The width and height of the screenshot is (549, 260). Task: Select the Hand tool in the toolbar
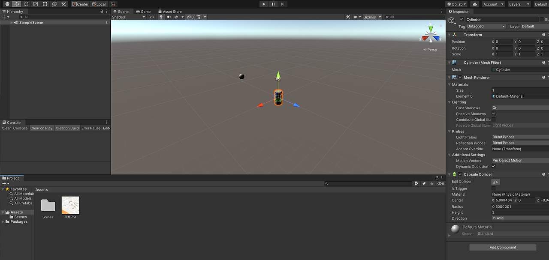7,4
